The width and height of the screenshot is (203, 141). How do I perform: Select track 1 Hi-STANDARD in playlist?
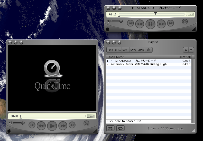click(x=149, y=61)
